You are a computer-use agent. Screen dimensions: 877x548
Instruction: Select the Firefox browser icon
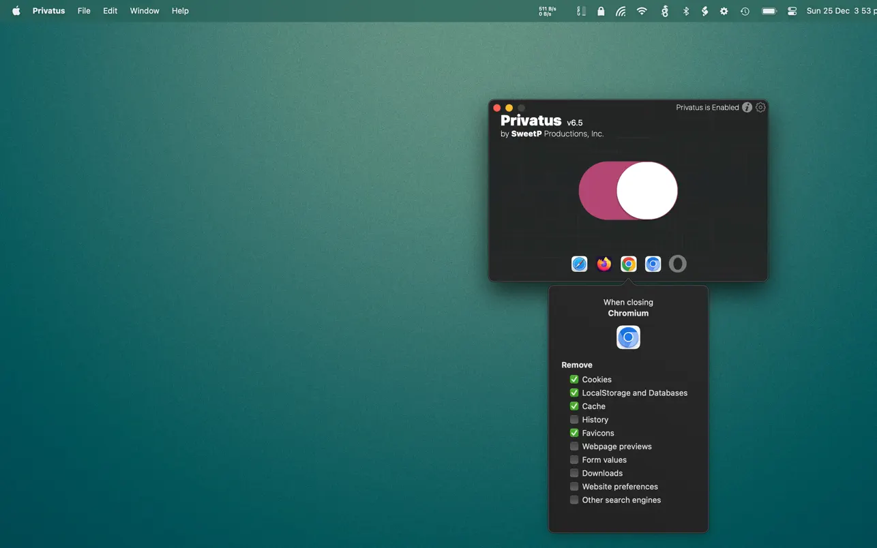pos(604,264)
